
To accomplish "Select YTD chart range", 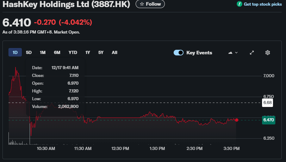I will click(73, 53).
